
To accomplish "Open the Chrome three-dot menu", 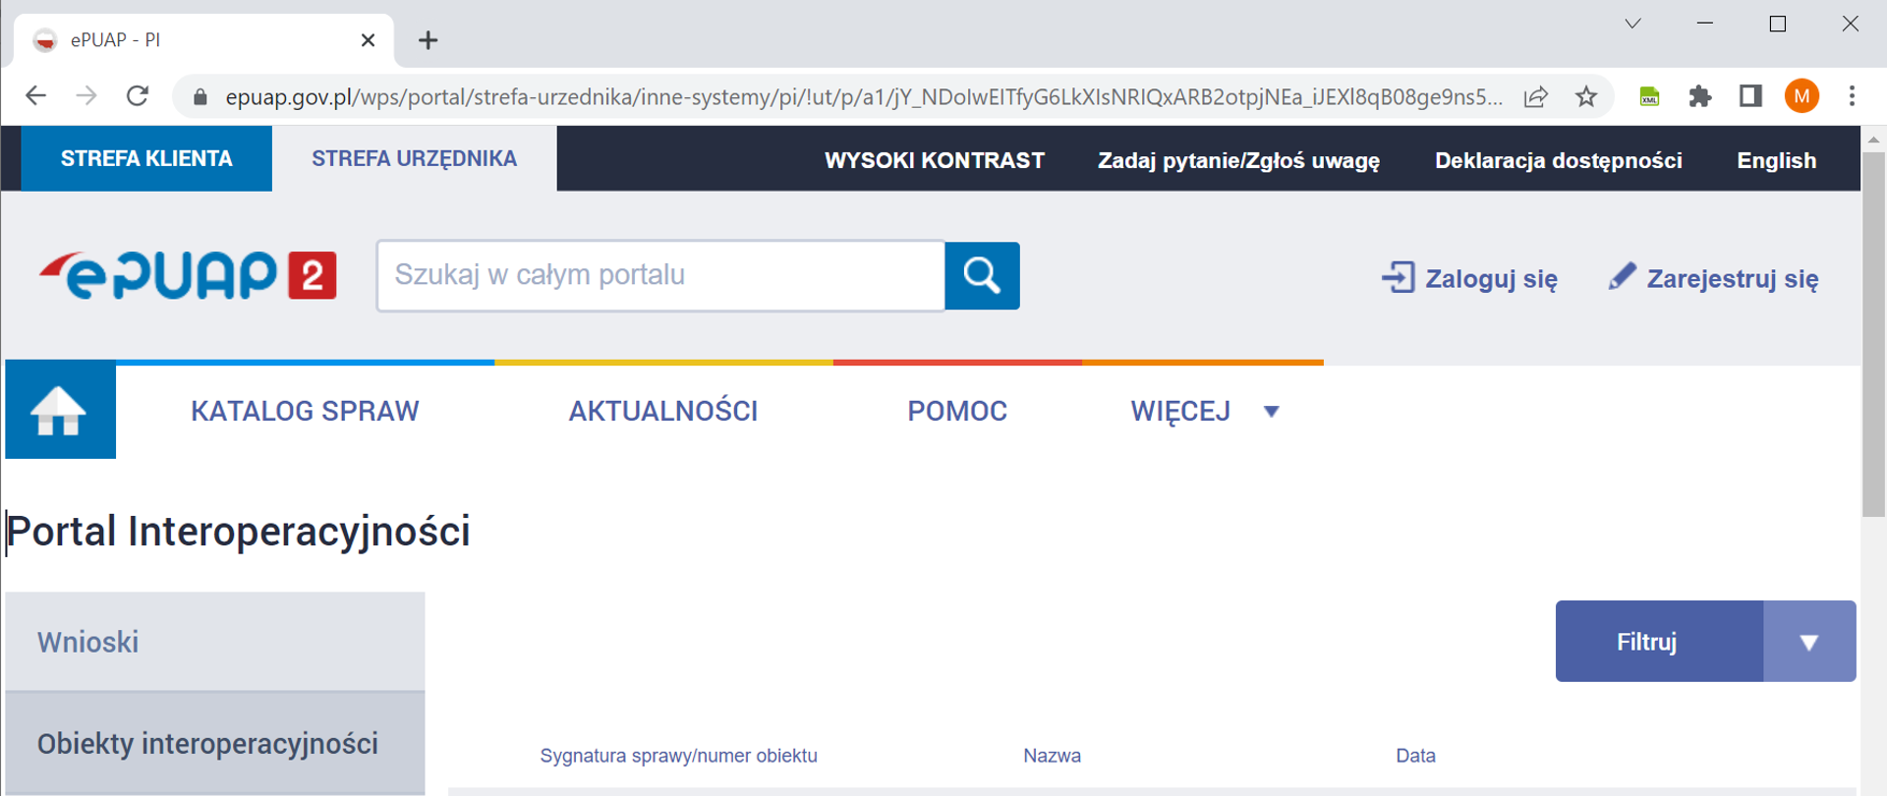I will pos(1852,96).
